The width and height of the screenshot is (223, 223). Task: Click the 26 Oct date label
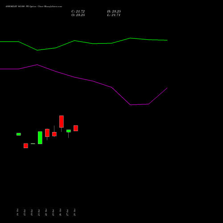[x=60, y=212]
